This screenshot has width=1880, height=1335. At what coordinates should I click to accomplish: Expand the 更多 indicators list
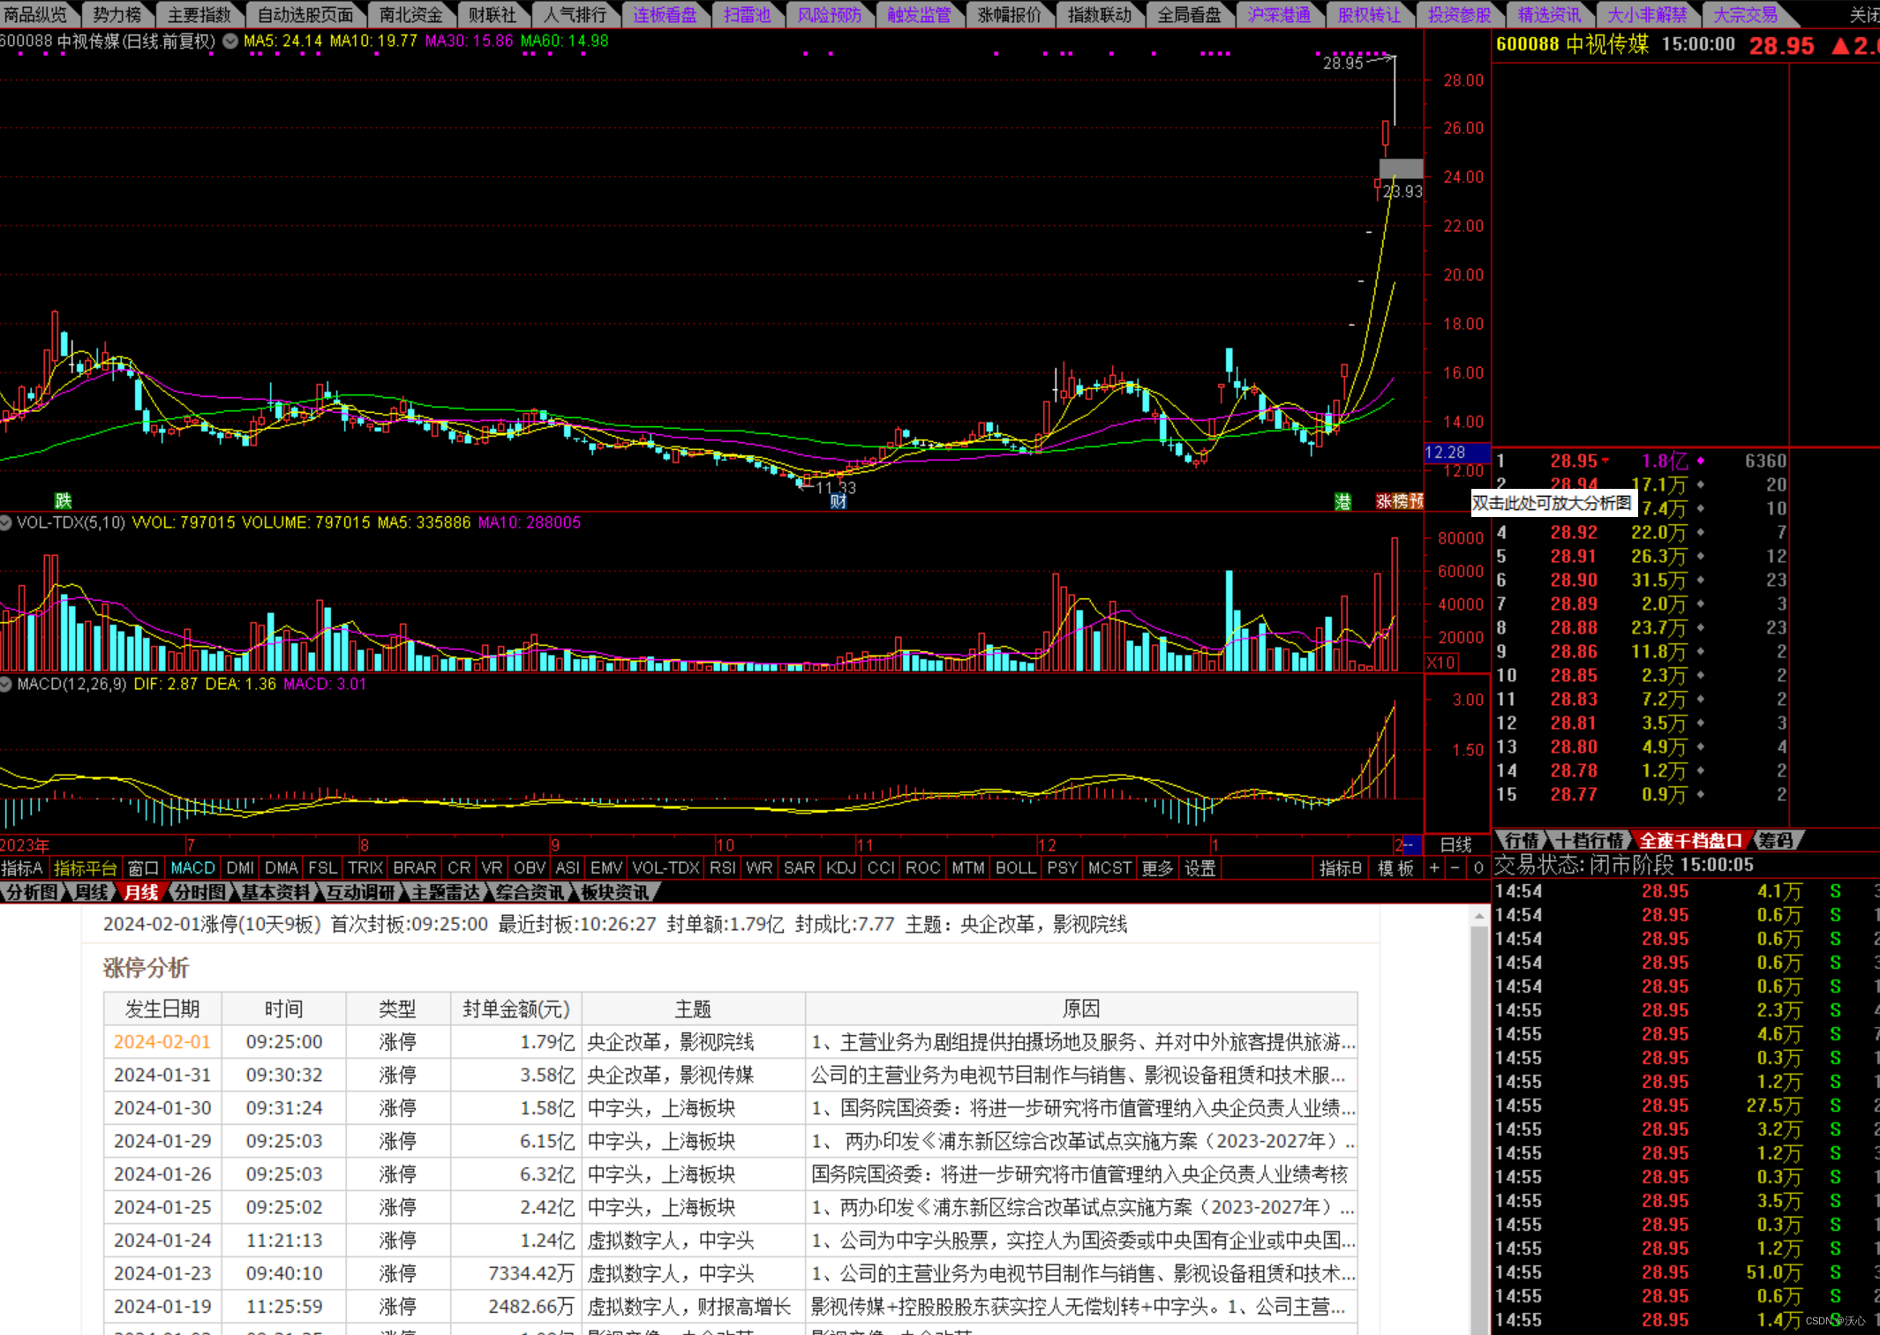click(x=1157, y=868)
